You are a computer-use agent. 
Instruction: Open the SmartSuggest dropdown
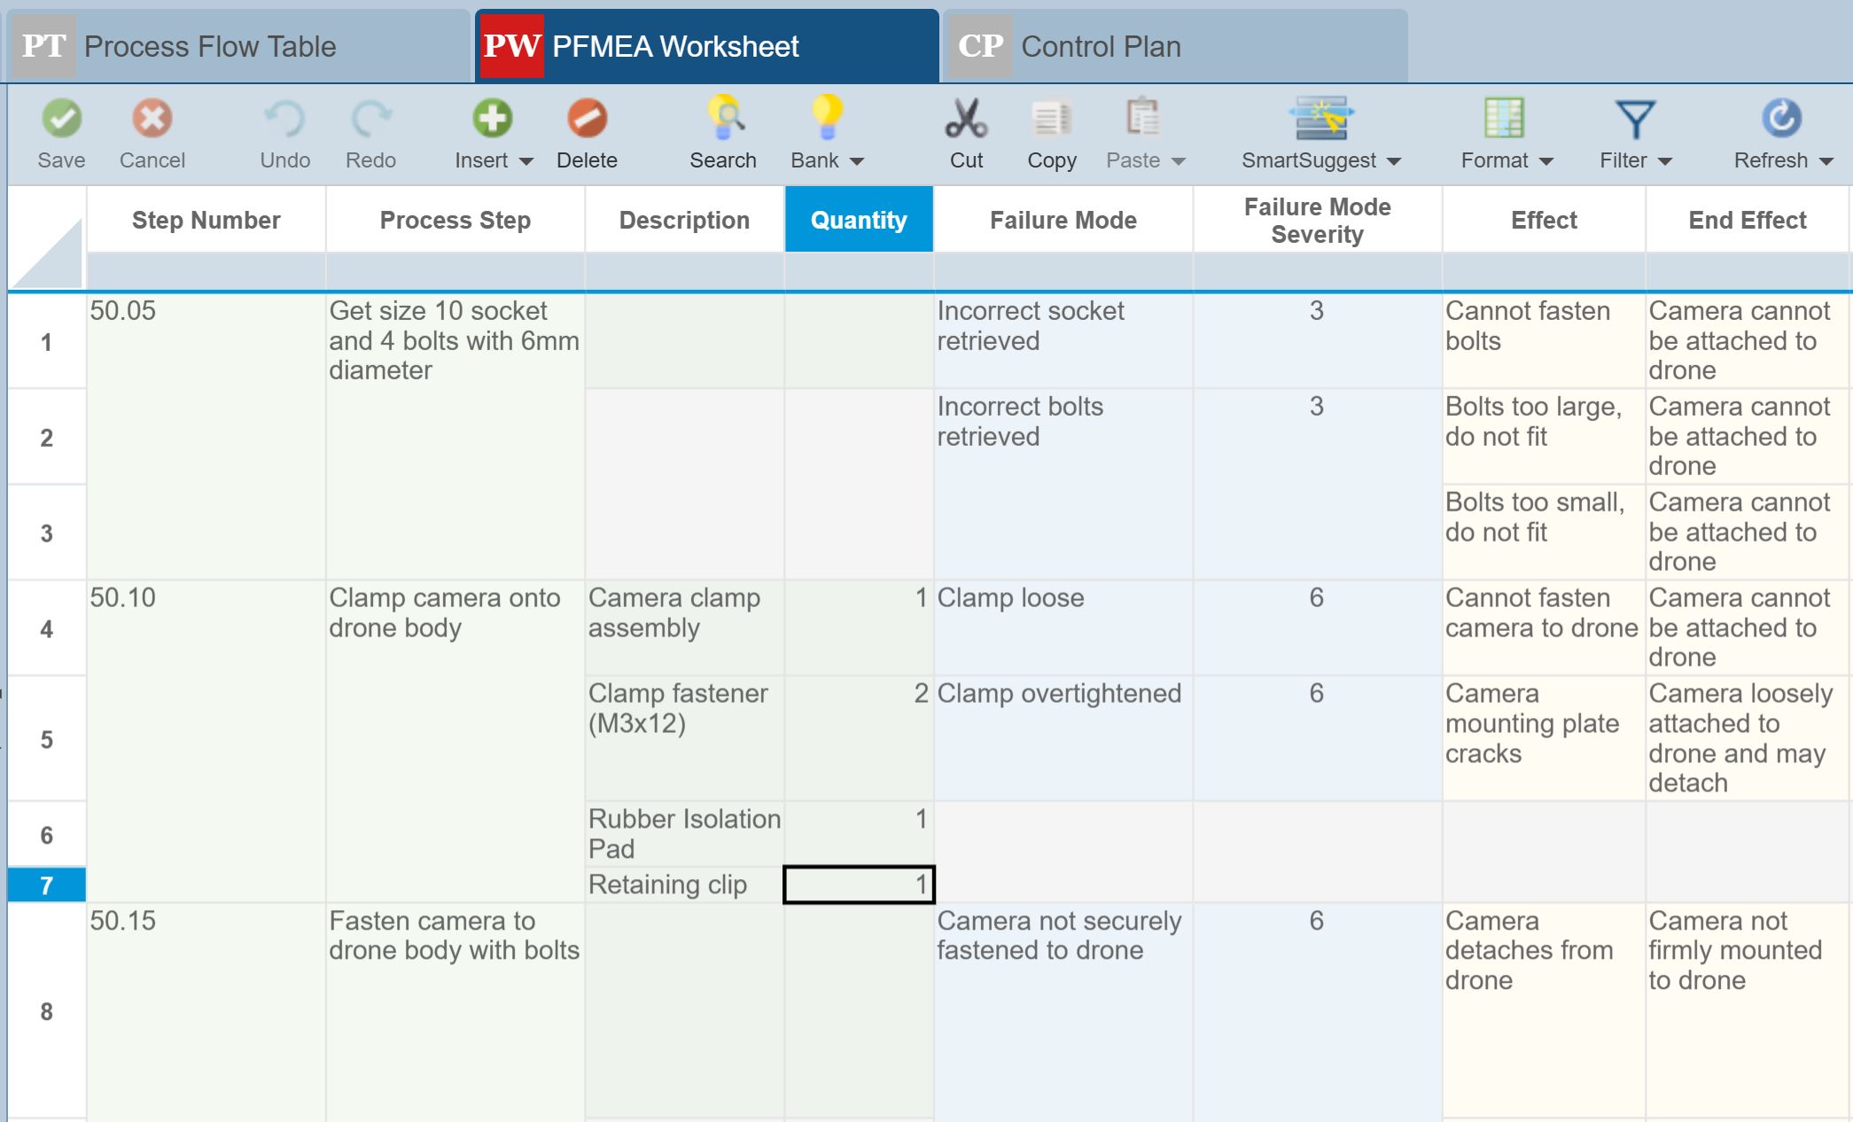tap(1394, 161)
